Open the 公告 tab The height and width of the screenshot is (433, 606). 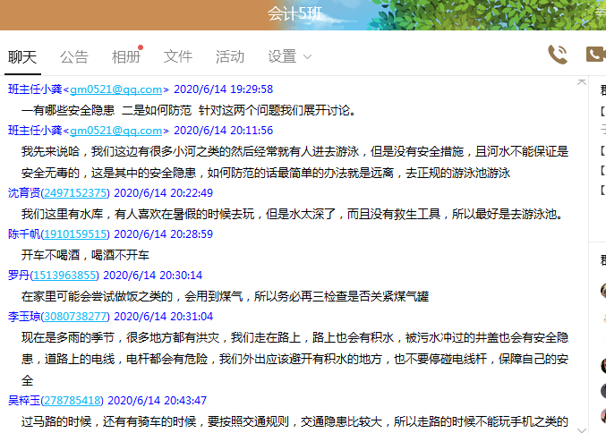(74, 56)
